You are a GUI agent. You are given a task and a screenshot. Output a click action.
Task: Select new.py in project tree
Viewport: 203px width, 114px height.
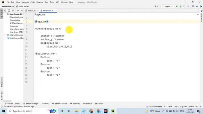tap(14, 26)
